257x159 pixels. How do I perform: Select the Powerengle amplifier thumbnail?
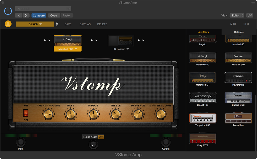pyautogui.click(x=238, y=78)
